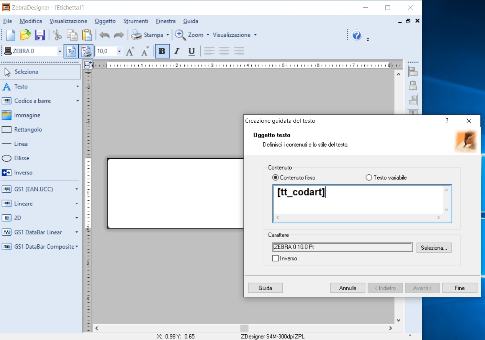485x340 pixels.
Task: Choose the Immagine tool in sidebar
Action: (x=27, y=115)
